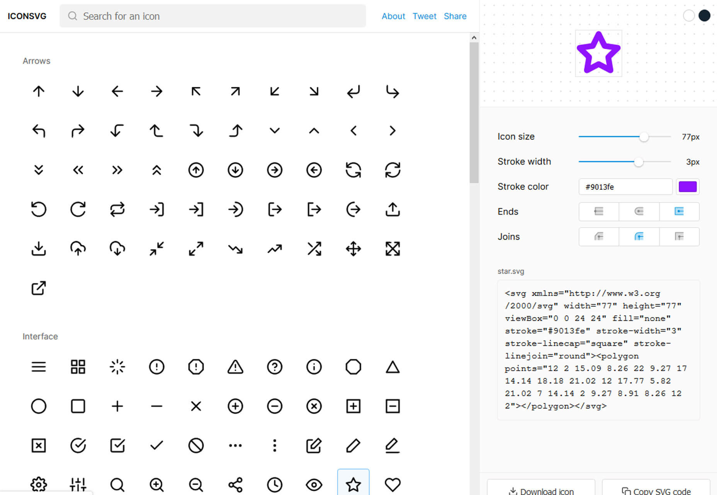717x495 pixels.
Task: Choose the cloud upload icon
Action: tap(78, 249)
